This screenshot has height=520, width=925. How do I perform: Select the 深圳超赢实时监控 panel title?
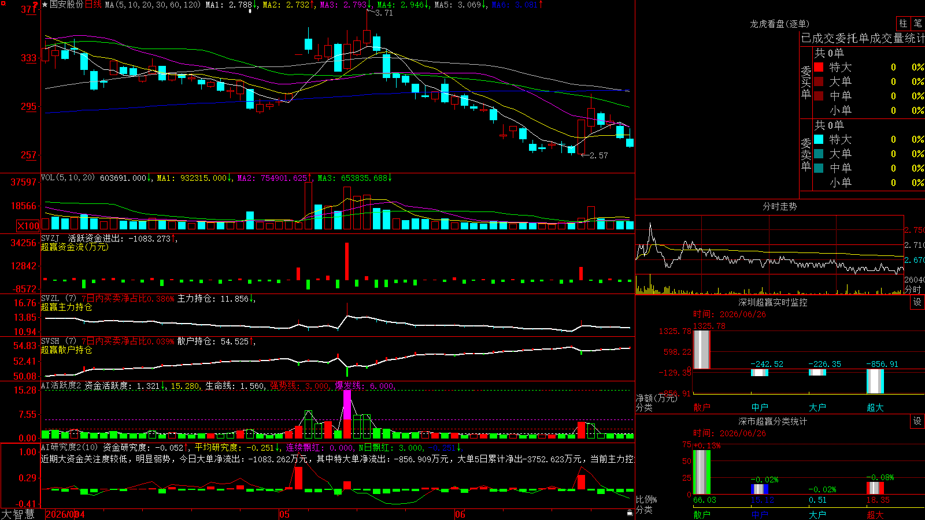pos(772,302)
